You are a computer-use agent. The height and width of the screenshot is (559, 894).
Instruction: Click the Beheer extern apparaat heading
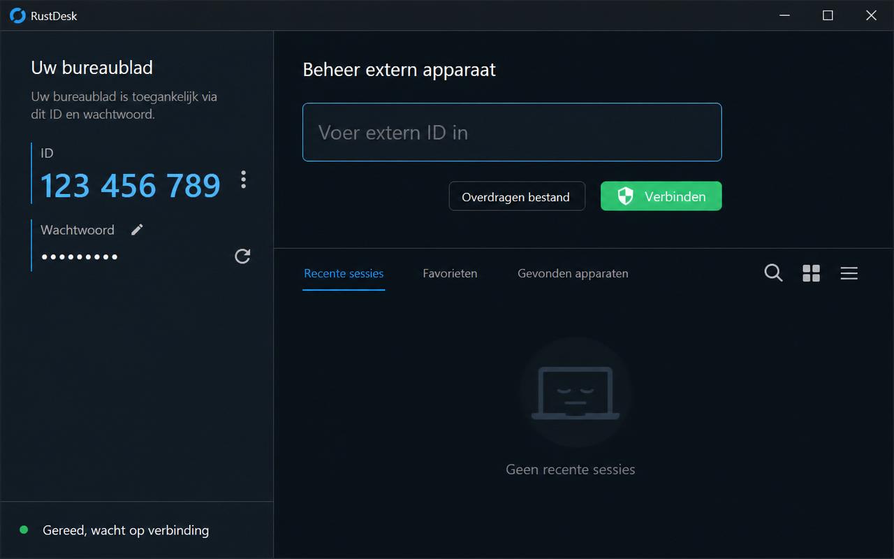(x=399, y=70)
